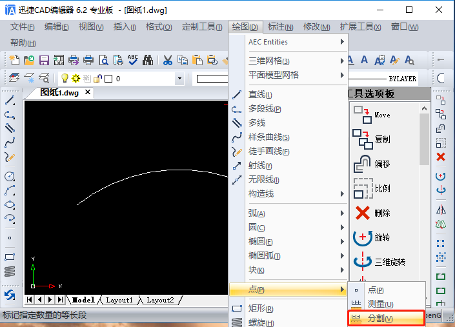Open the layer dropdown arrow
This screenshot has width=455, height=327.
[x=179, y=78]
